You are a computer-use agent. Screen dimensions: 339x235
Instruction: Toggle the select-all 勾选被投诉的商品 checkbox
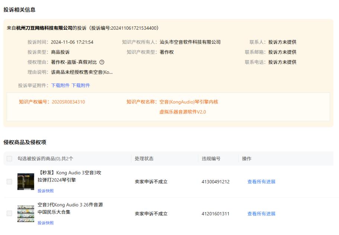10,159
